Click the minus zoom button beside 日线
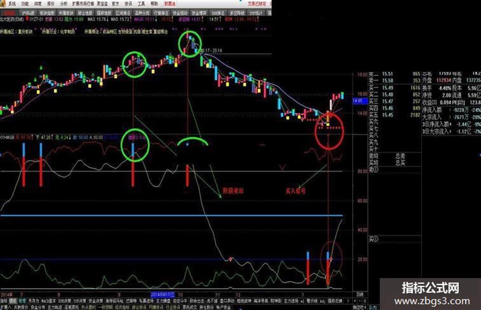Image resolution: width=481 pixels, height=310 pixels. [x=359, y=301]
